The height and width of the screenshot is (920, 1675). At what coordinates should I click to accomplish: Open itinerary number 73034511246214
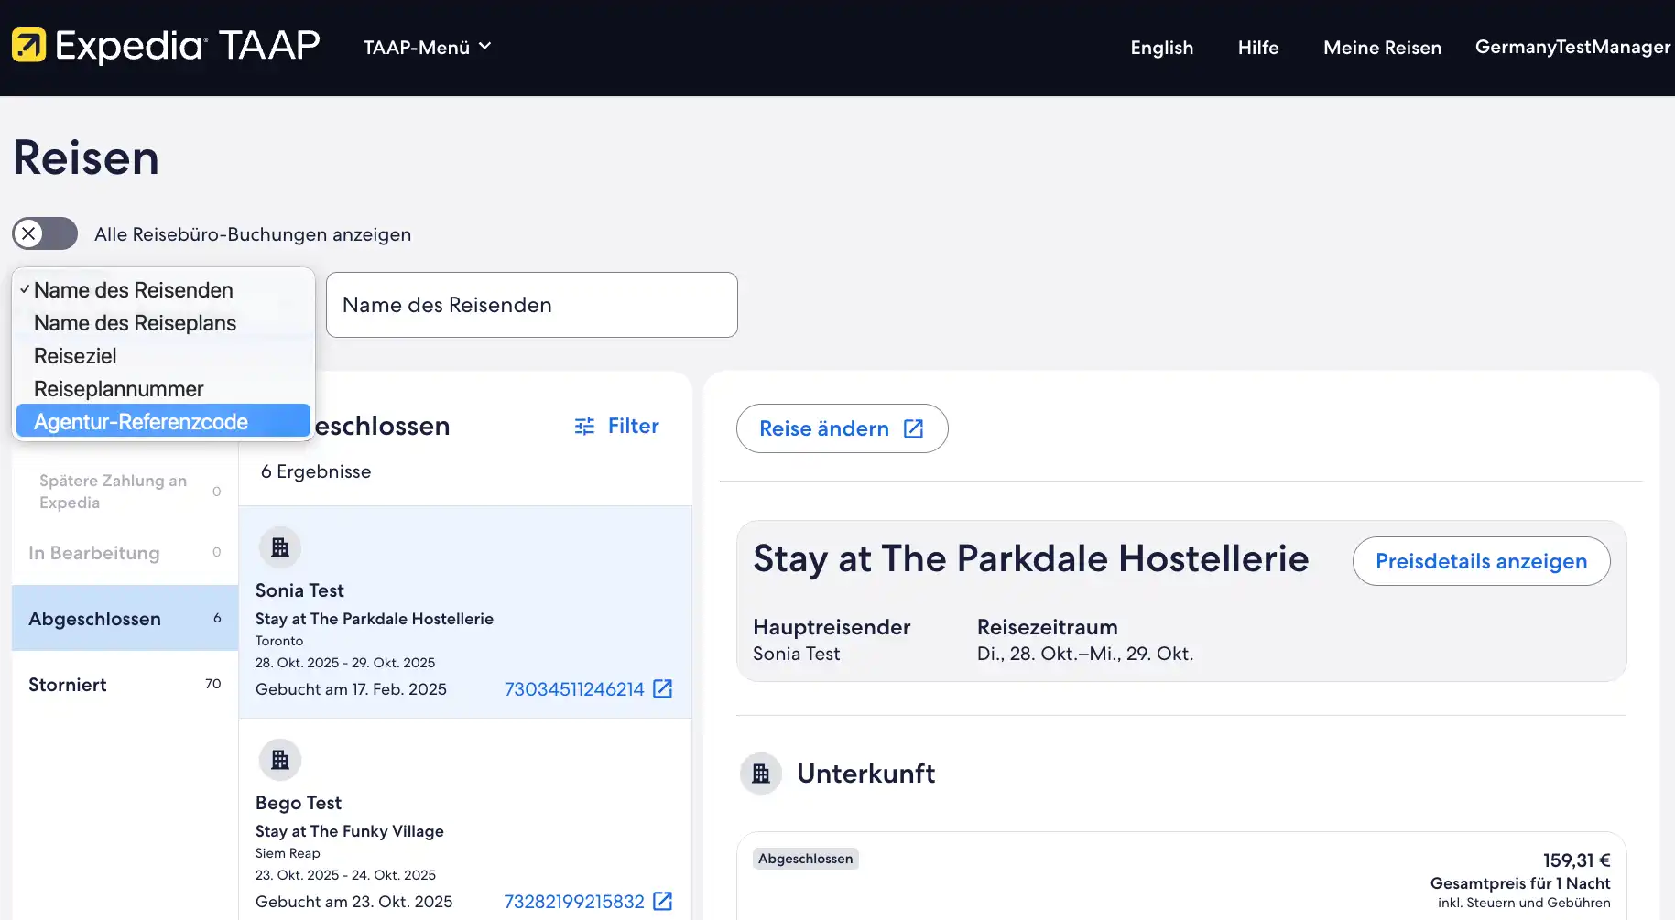[574, 689]
